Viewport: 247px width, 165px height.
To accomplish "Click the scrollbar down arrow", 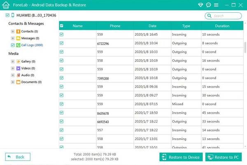I will [245, 146].
